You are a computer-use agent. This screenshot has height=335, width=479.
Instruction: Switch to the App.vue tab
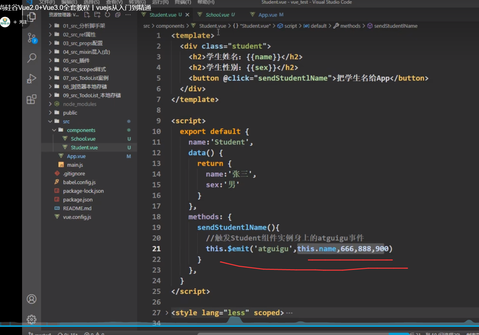coord(268,15)
